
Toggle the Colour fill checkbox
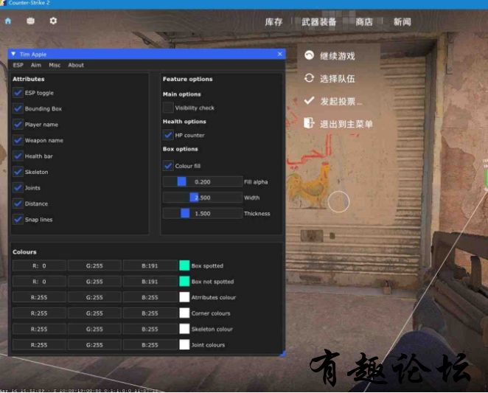click(168, 166)
